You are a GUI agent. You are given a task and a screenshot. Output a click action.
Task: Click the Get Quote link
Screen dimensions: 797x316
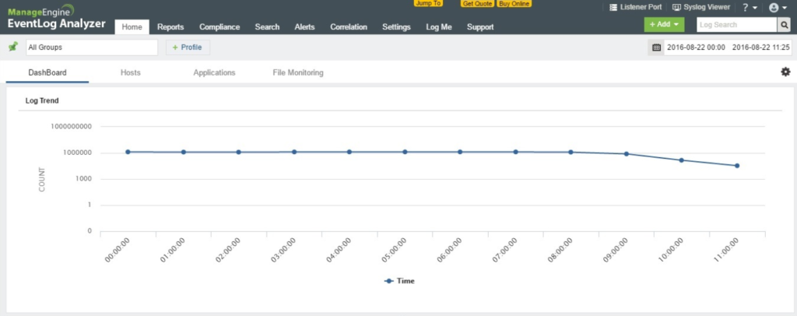(476, 4)
